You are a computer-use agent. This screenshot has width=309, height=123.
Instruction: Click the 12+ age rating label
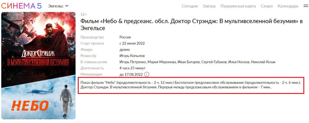point(84,14)
